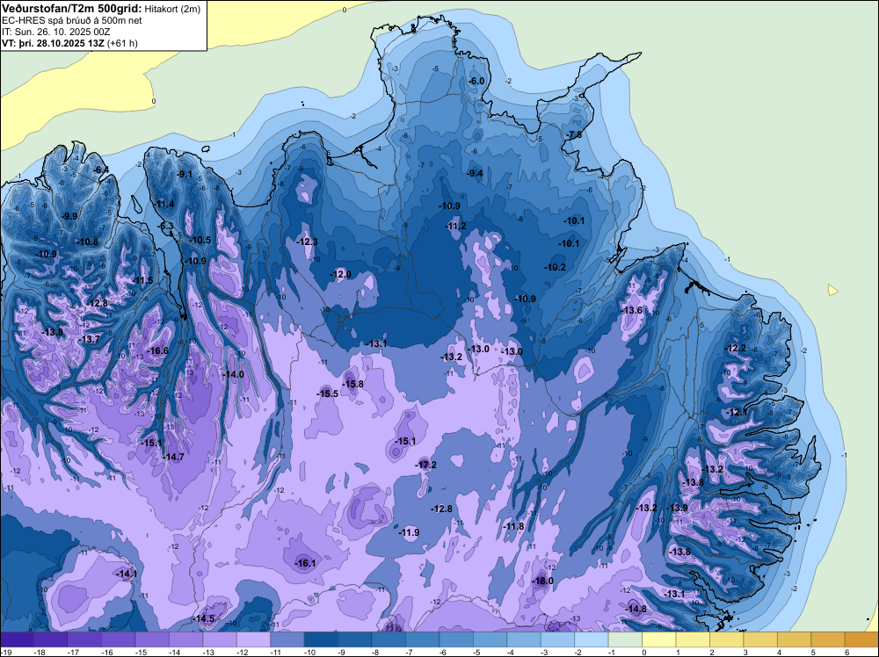Click the initial time 'IT: Sun. 26. 10. 2025 00Z'
The height and width of the screenshot is (657, 879).
(55, 32)
